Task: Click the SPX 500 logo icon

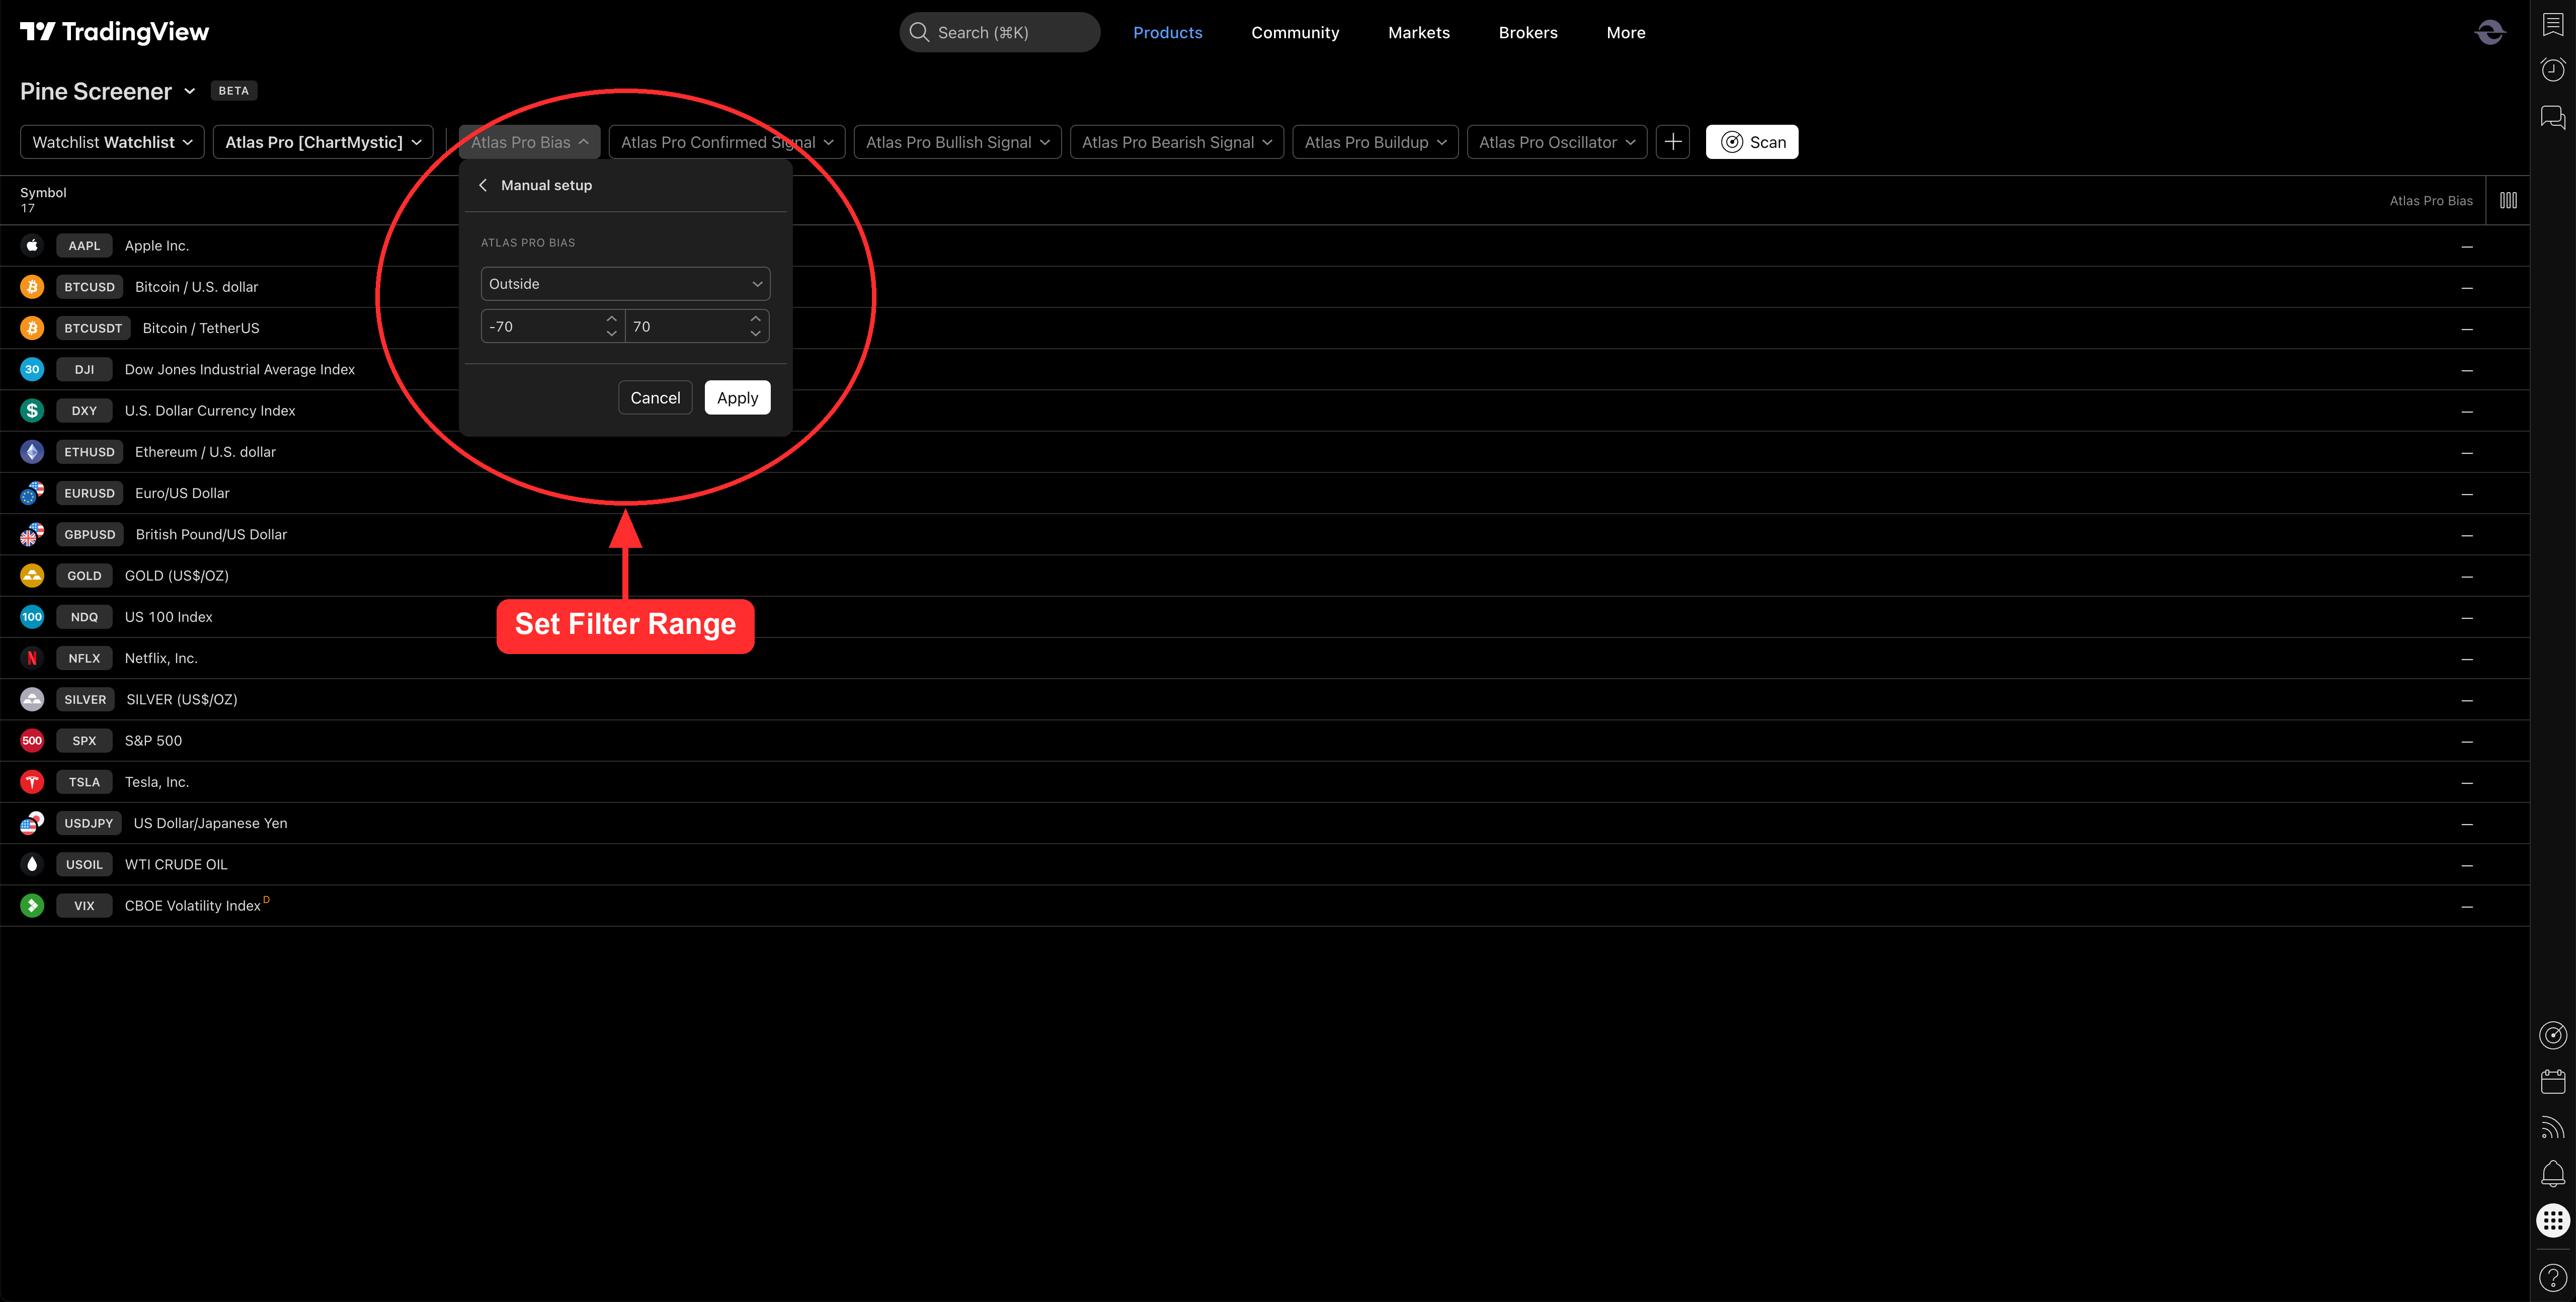Action: coord(32,741)
